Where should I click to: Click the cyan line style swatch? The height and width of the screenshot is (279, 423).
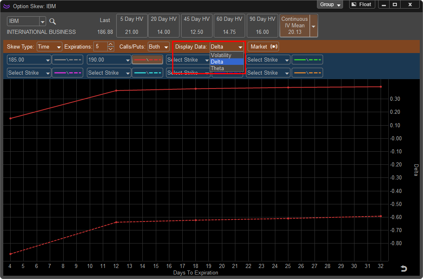[x=147, y=73]
